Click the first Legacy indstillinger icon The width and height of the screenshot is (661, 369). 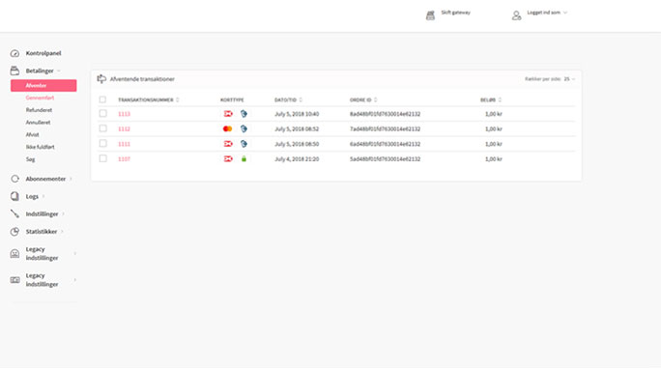coord(14,254)
